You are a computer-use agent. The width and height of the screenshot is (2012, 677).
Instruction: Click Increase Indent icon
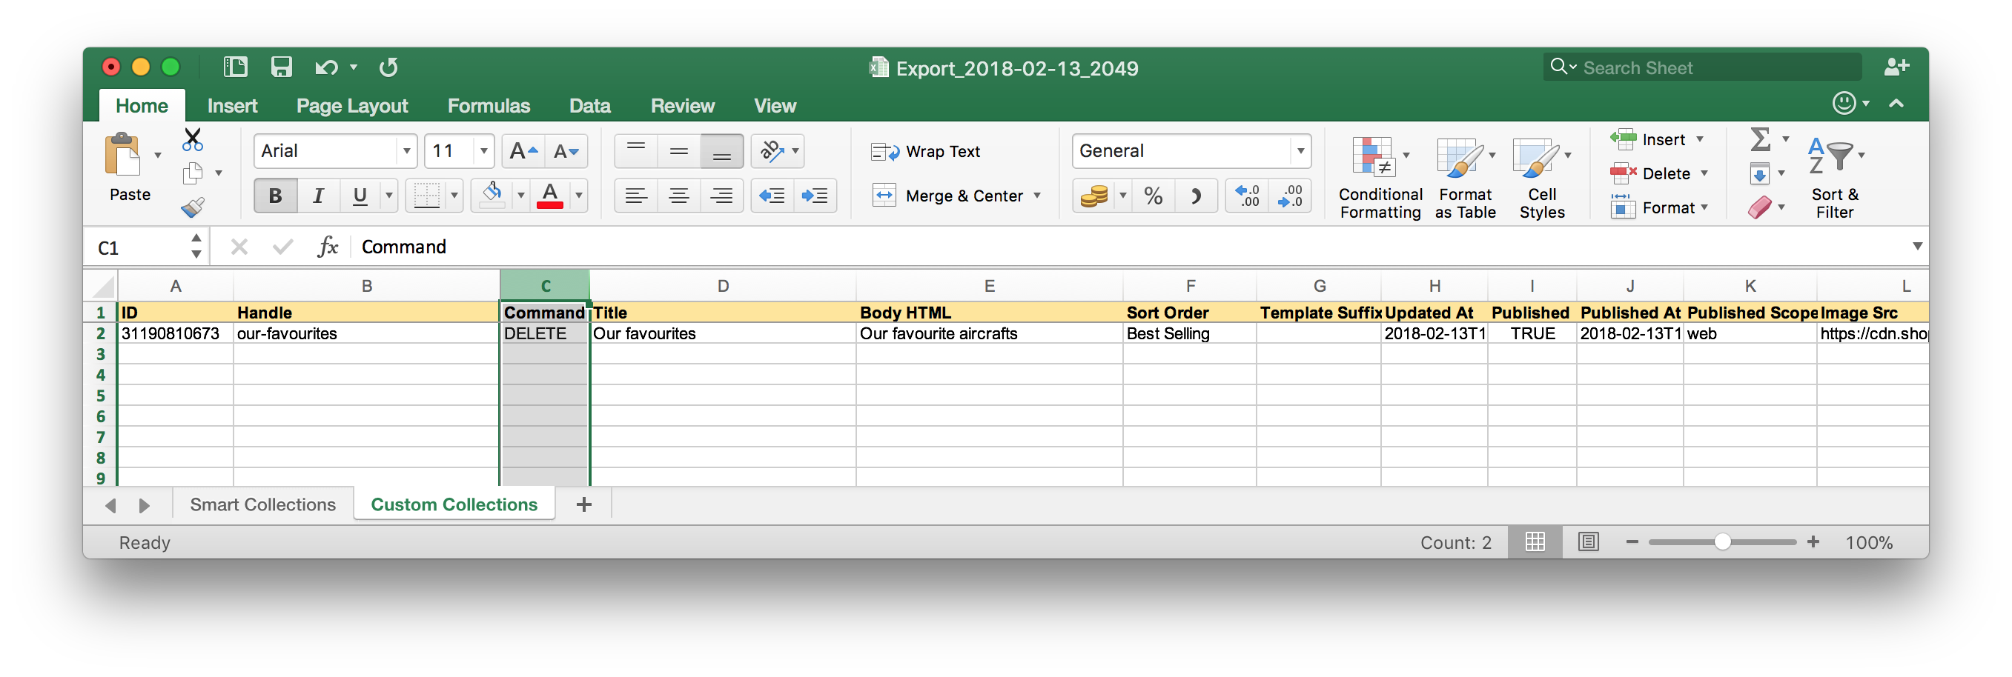(815, 196)
